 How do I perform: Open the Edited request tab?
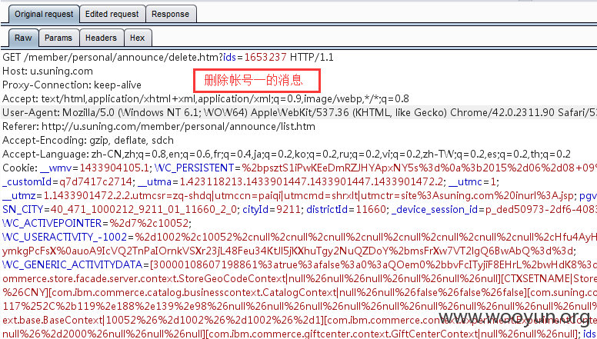pyautogui.click(x=112, y=14)
